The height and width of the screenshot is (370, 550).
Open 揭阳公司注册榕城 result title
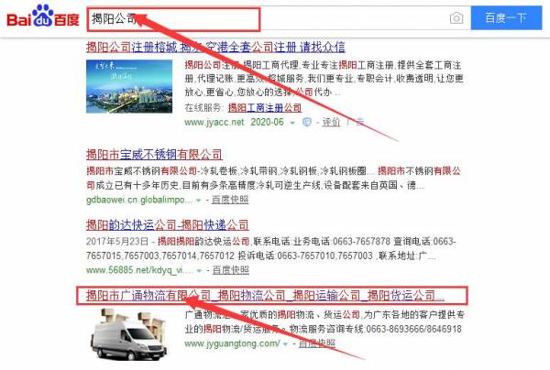tap(215, 47)
